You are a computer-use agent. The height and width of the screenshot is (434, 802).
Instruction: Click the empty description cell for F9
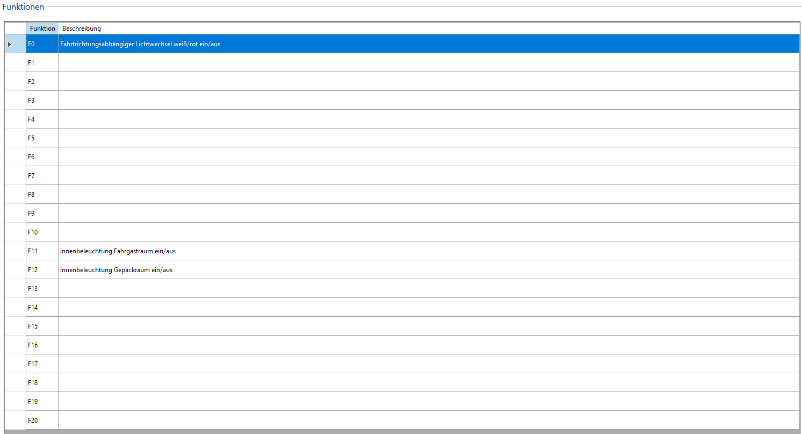[x=429, y=214]
